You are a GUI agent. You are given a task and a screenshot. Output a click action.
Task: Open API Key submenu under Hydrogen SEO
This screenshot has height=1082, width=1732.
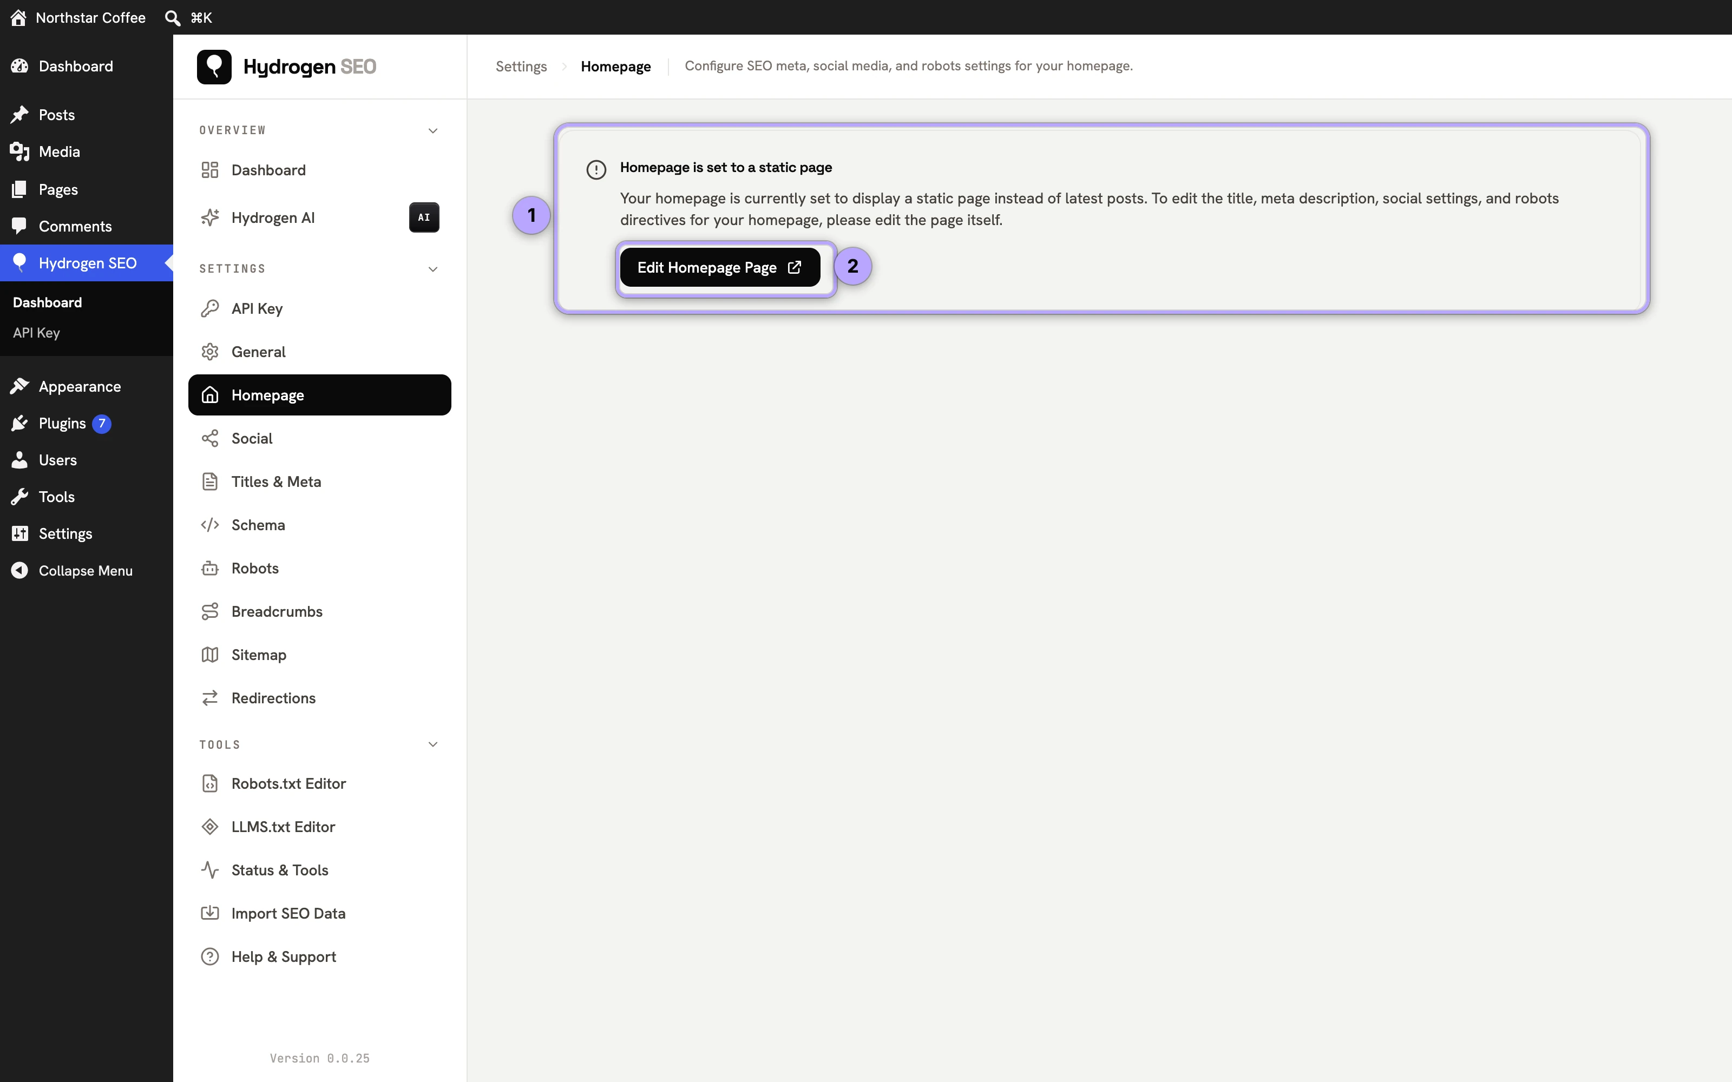36,333
